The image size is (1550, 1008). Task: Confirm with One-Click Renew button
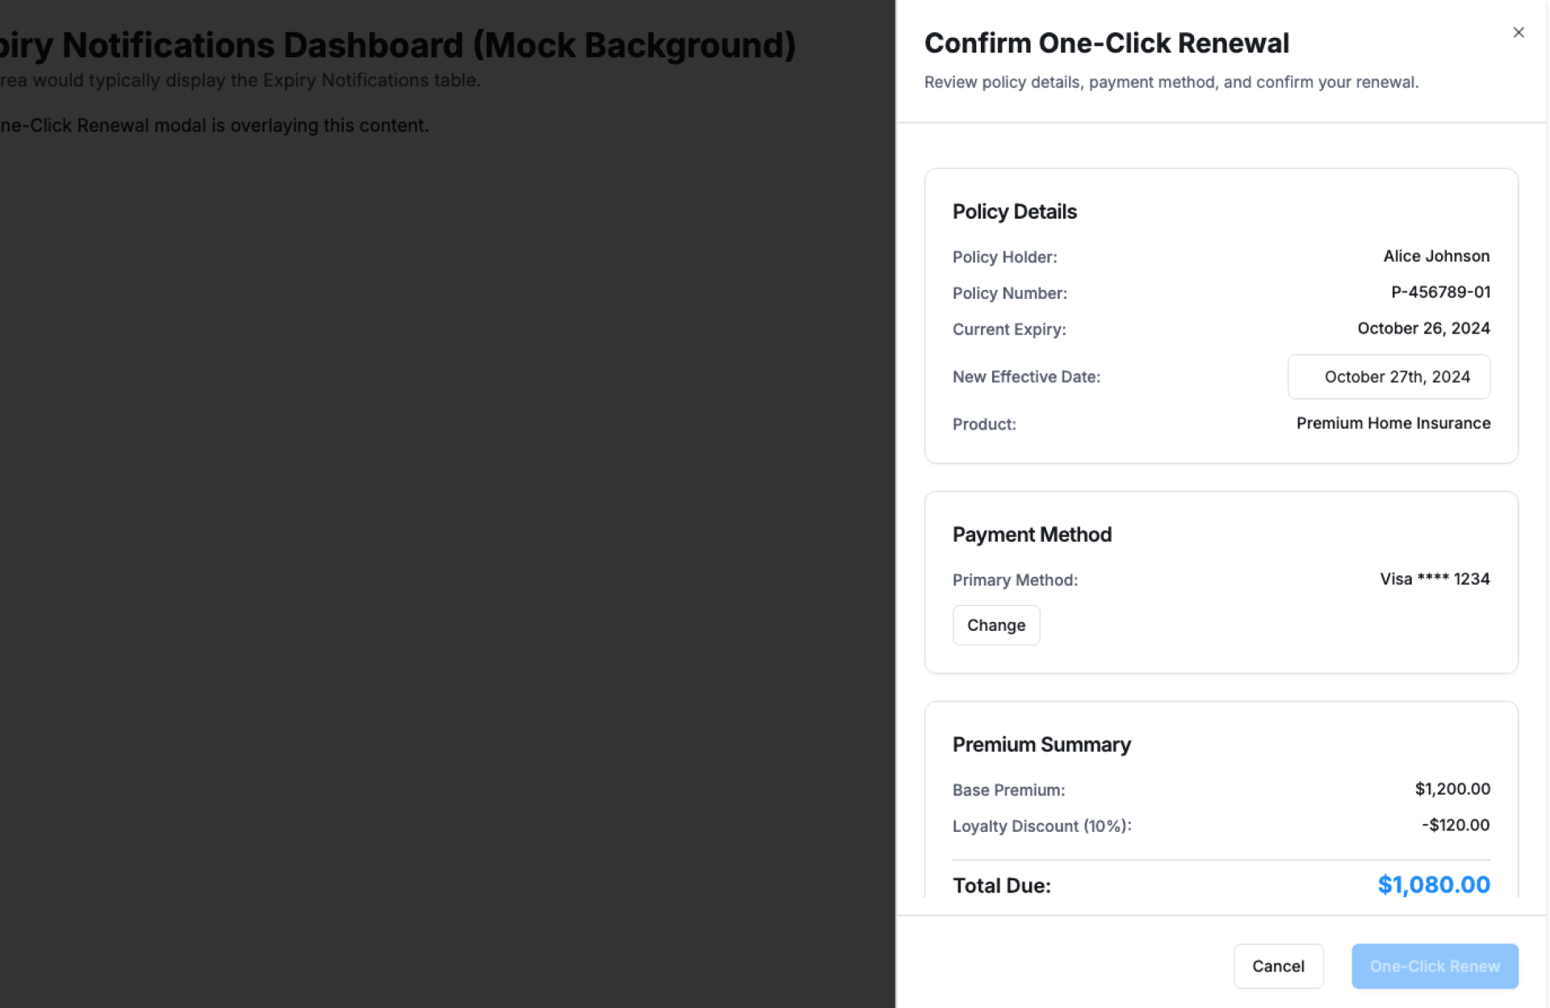pyautogui.click(x=1434, y=966)
